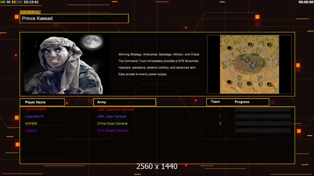Click the UR 30 32[50] status readout
This screenshot has width=314, height=176.
[x=11, y=2]
